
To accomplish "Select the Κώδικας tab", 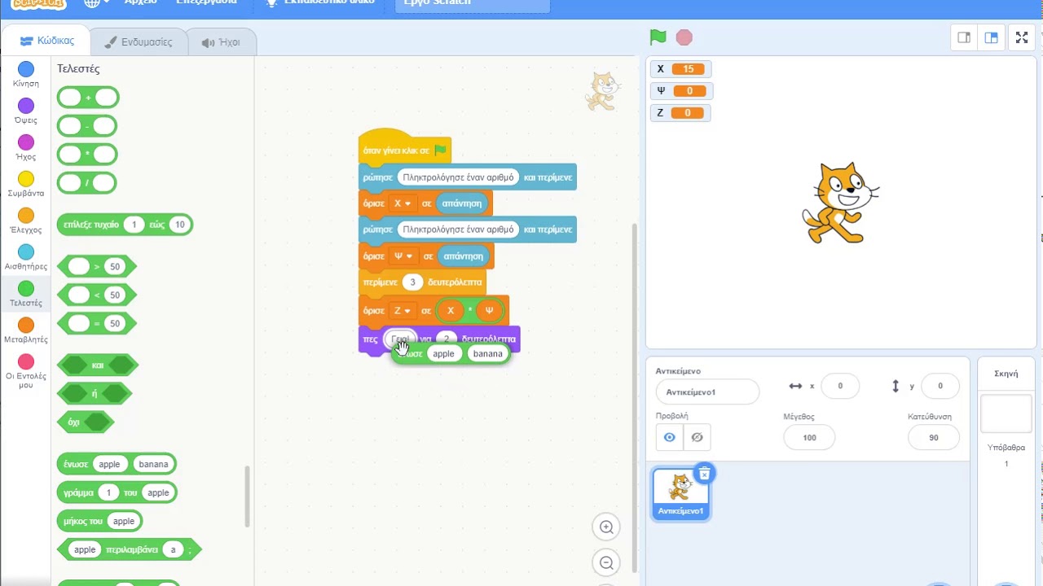I will click(46, 41).
